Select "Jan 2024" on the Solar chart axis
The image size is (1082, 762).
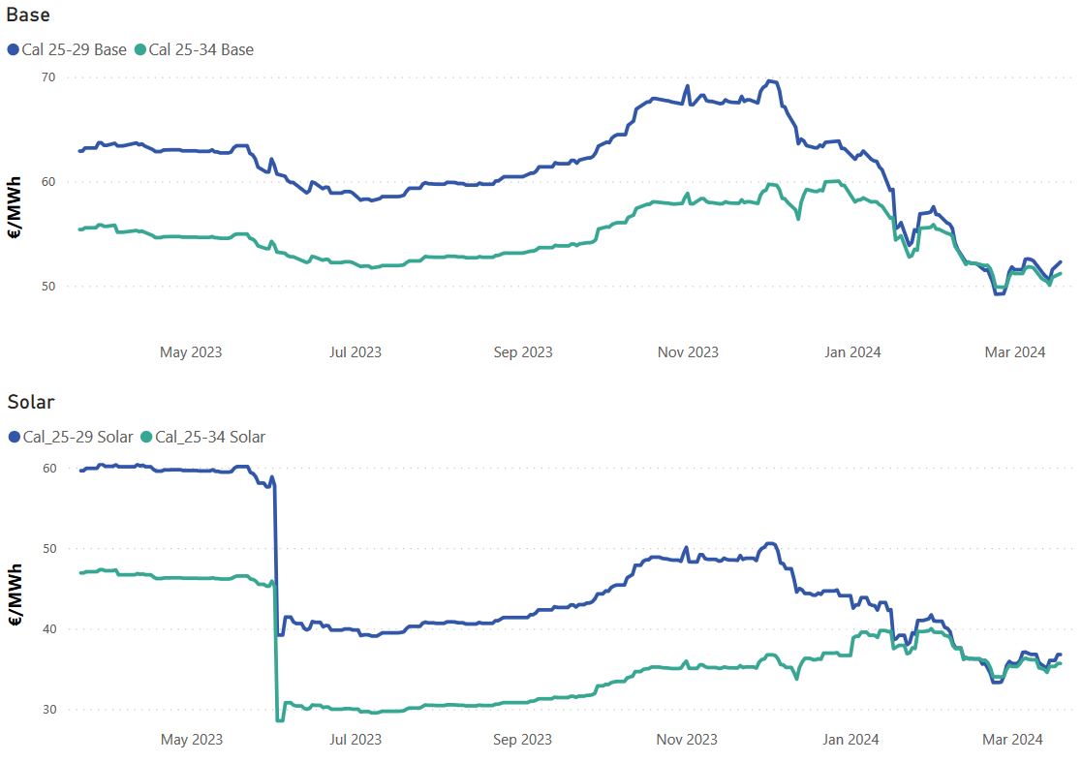[x=851, y=740]
